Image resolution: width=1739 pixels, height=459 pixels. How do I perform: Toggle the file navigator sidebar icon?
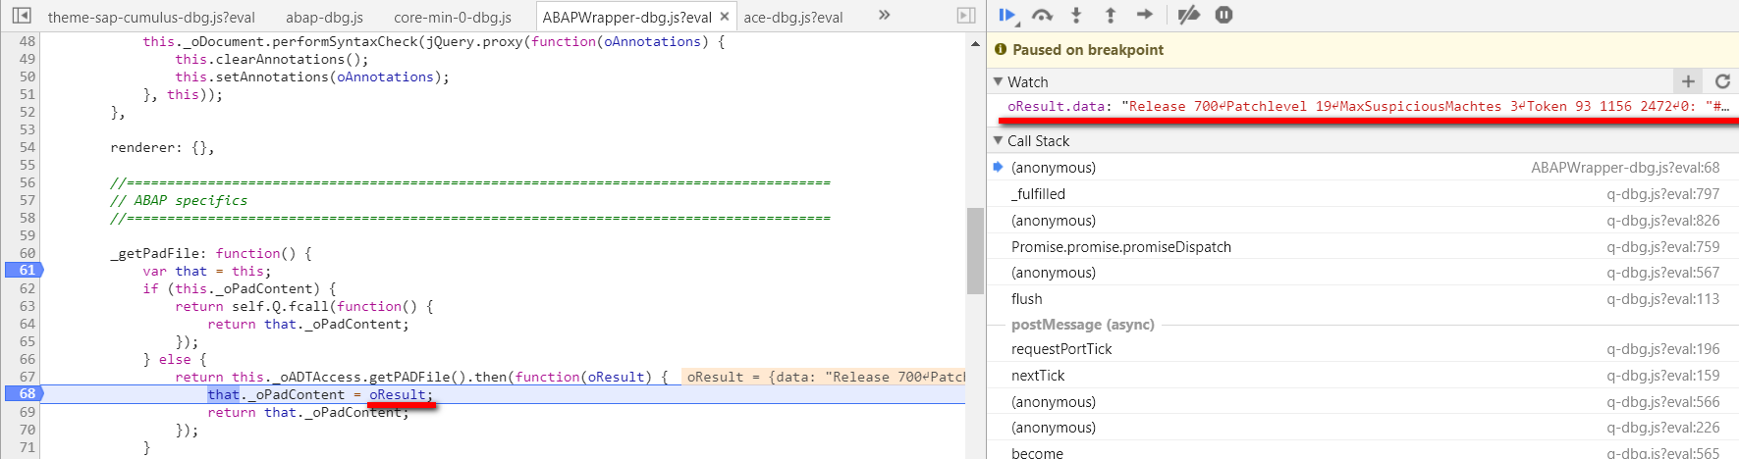[22, 16]
